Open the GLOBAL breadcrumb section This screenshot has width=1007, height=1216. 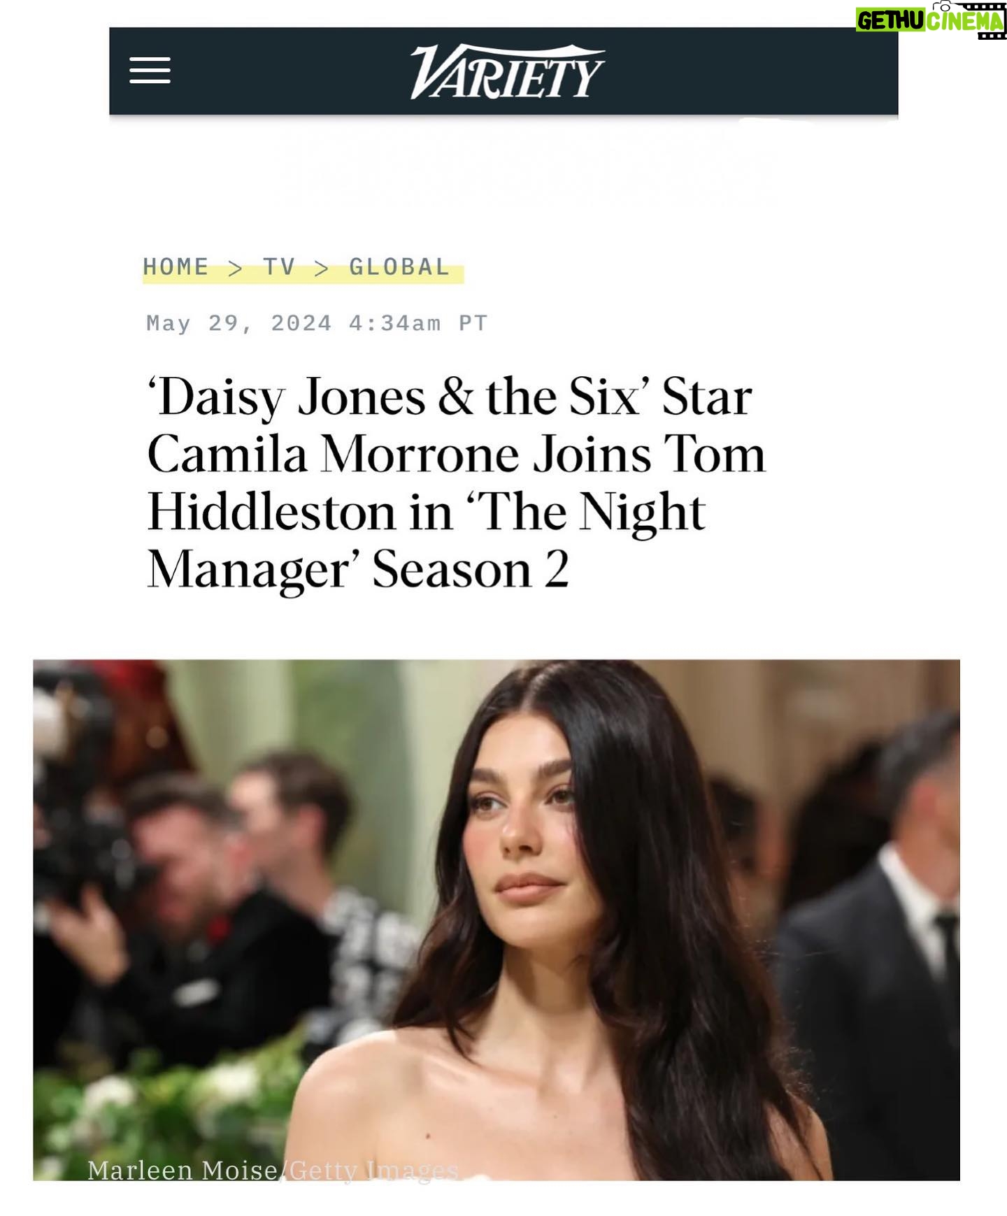(x=399, y=267)
